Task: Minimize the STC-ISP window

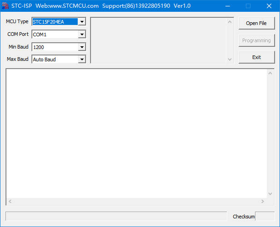Action: coord(228,6)
